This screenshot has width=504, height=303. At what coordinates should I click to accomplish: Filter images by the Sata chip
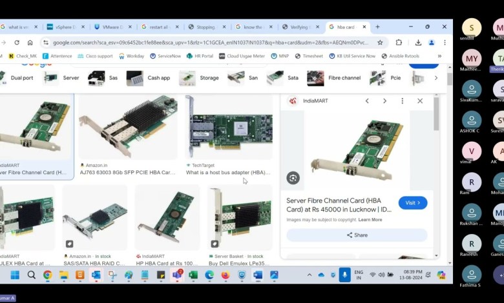point(283,78)
